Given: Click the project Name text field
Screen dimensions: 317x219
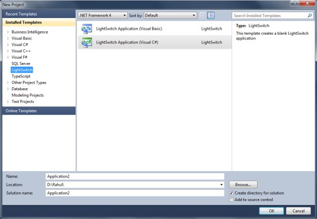Looking at the screenshot, I should tap(135, 177).
